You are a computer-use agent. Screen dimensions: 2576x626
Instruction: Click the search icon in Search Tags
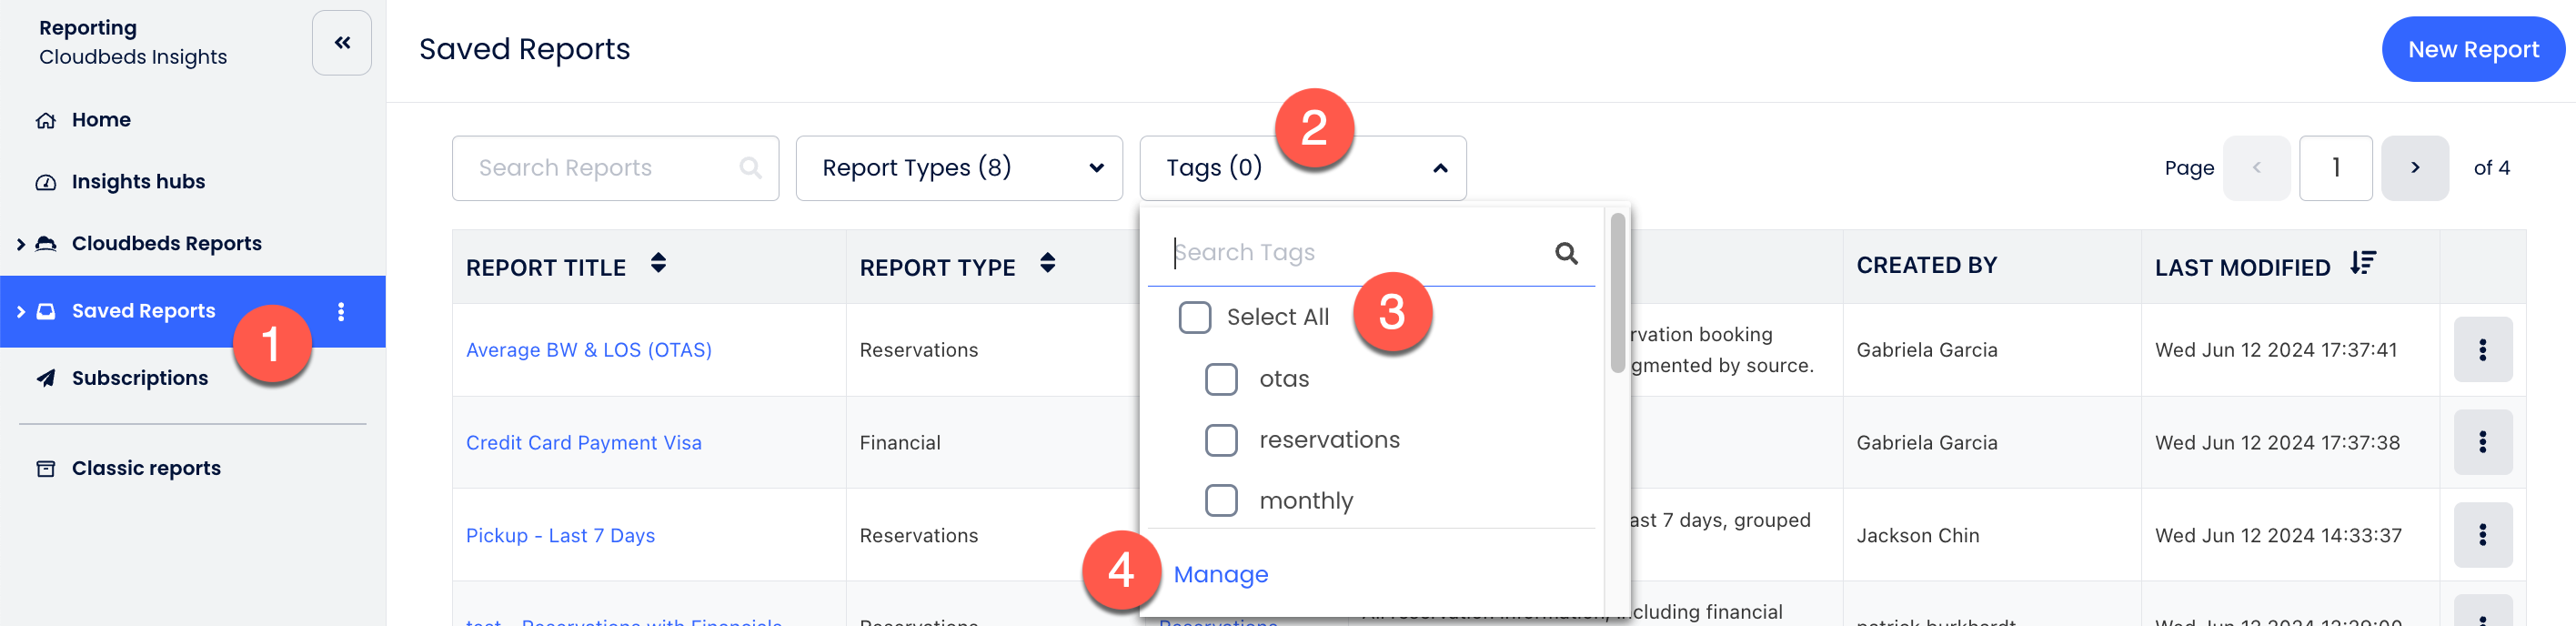coord(1566,254)
